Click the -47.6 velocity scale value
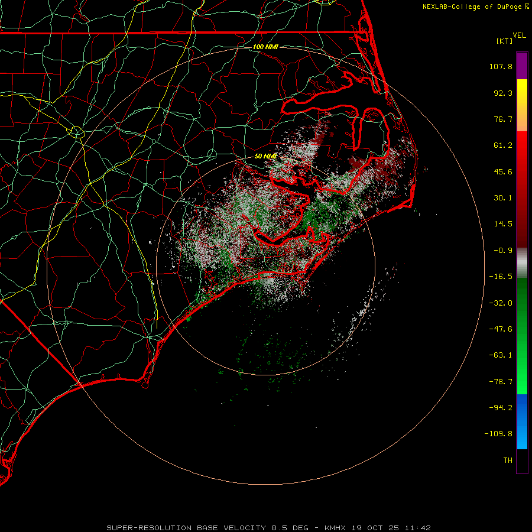 tap(501, 329)
